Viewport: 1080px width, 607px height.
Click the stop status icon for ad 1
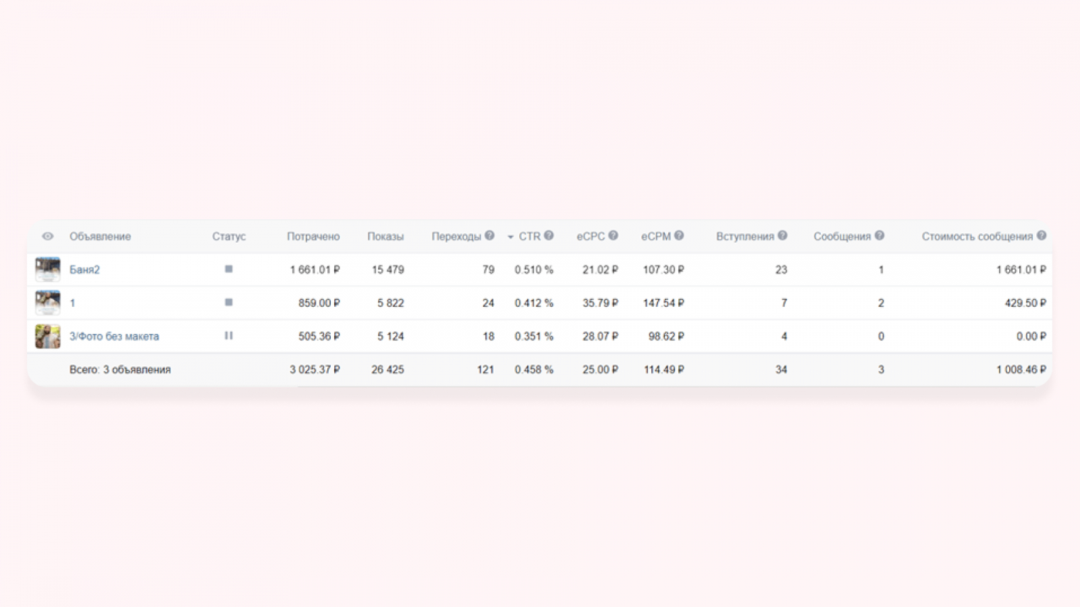click(x=229, y=302)
